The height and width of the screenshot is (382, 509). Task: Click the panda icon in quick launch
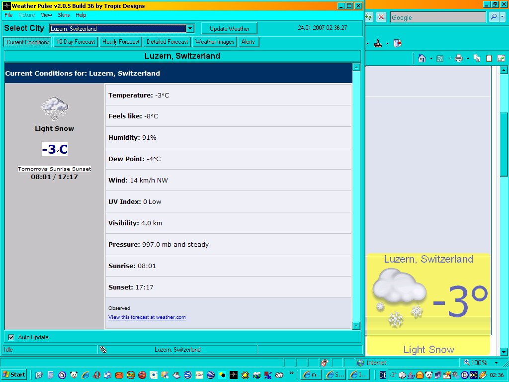(74, 375)
